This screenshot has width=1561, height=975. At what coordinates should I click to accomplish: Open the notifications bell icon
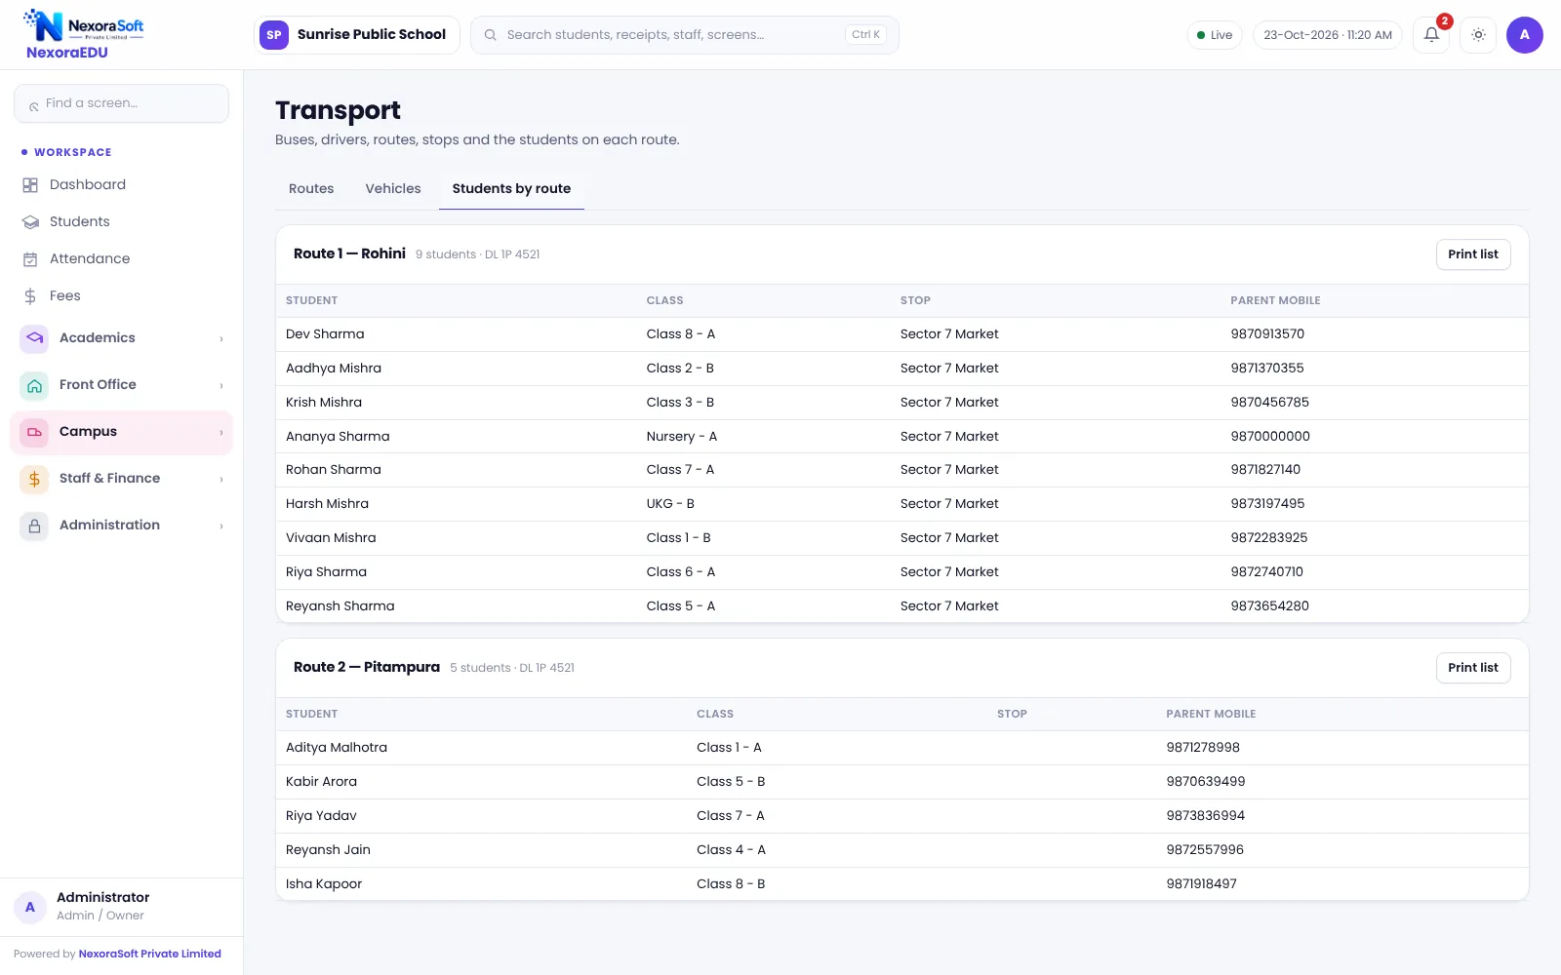(1431, 35)
